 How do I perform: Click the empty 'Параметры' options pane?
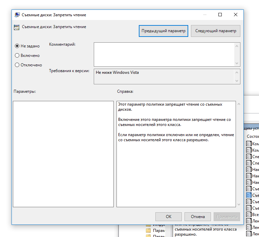[x=63, y=154]
